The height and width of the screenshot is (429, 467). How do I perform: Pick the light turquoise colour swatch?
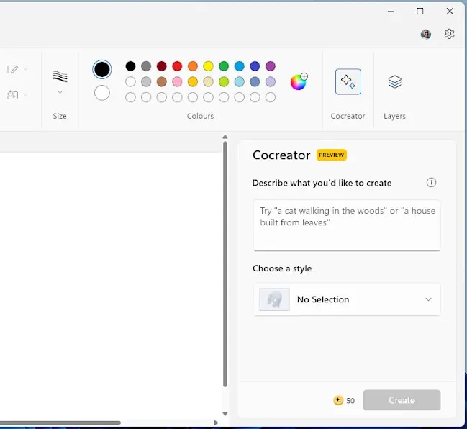(x=240, y=81)
